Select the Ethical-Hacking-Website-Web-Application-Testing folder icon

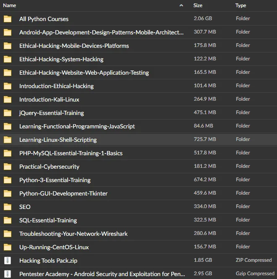click(8, 73)
